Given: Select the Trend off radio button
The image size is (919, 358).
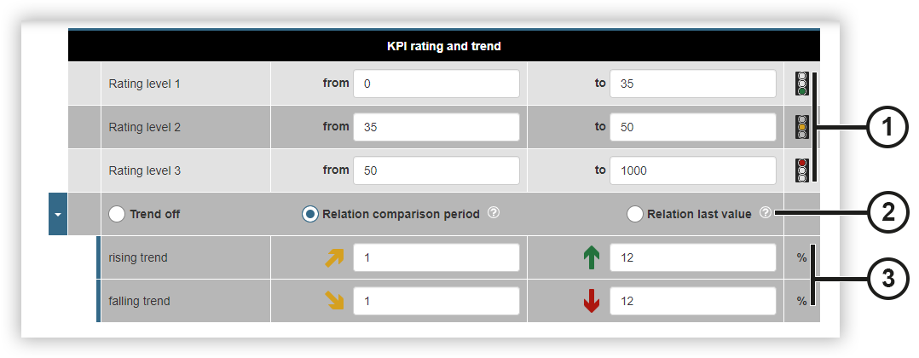Looking at the screenshot, I should 117,214.
